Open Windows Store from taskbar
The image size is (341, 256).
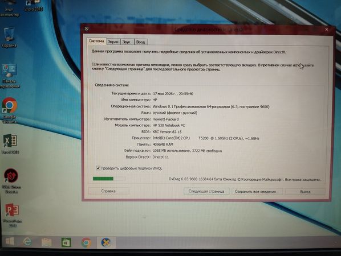pyautogui.click(x=66, y=242)
